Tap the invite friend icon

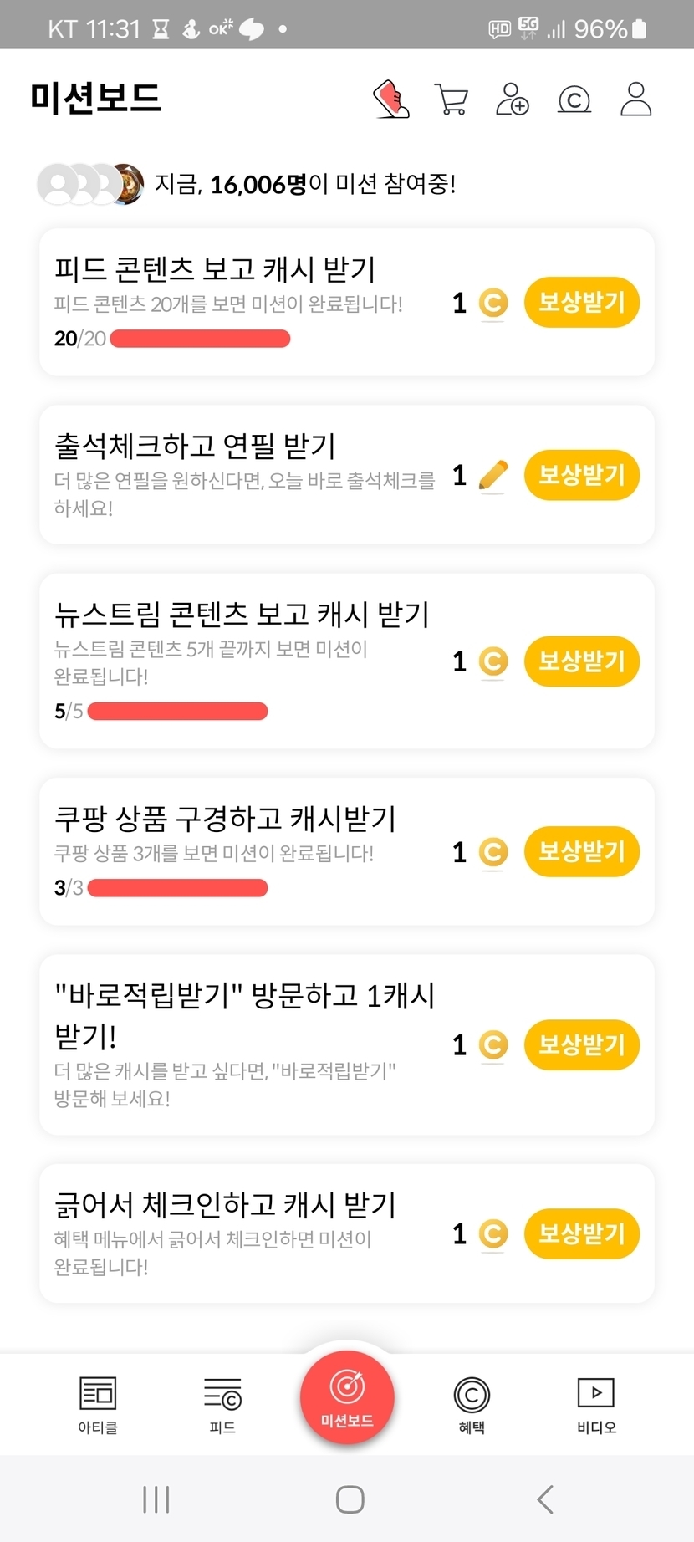513,100
